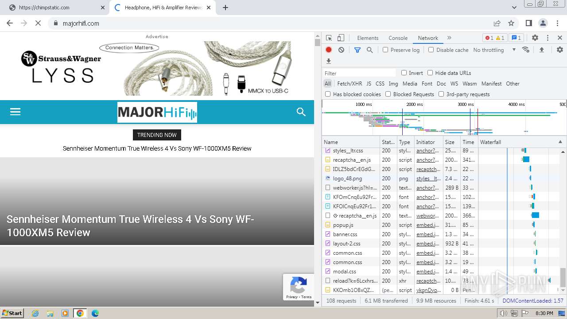
Task: Click the Export HAR download icon
Action: click(x=329, y=61)
